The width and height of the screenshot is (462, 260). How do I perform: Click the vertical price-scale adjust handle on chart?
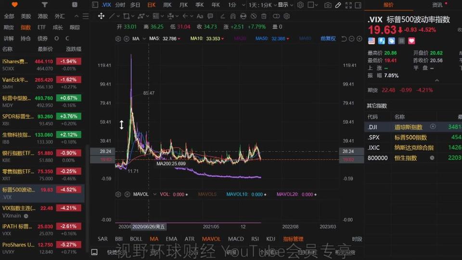[x=121, y=125]
